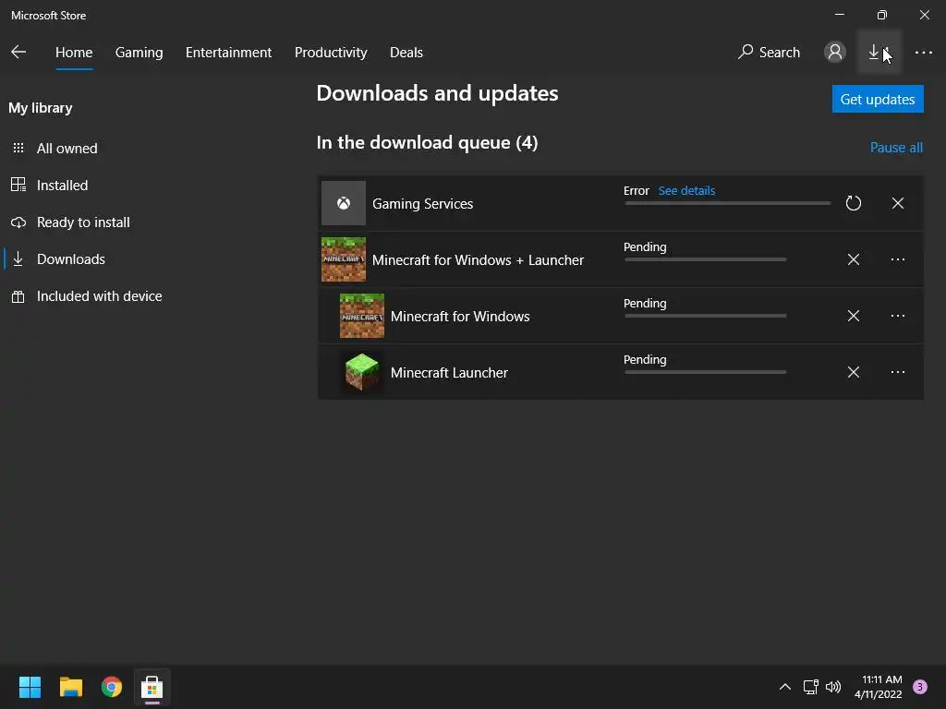Select Included with device in library
This screenshot has height=709, width=946.
pos(99,296)
